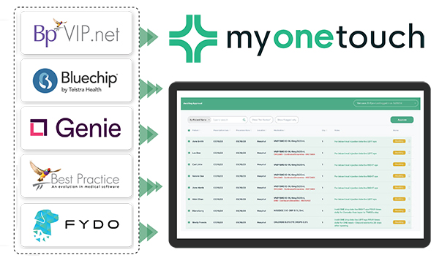
Task: Click the Genie software logo
Action: coord(76,128)
